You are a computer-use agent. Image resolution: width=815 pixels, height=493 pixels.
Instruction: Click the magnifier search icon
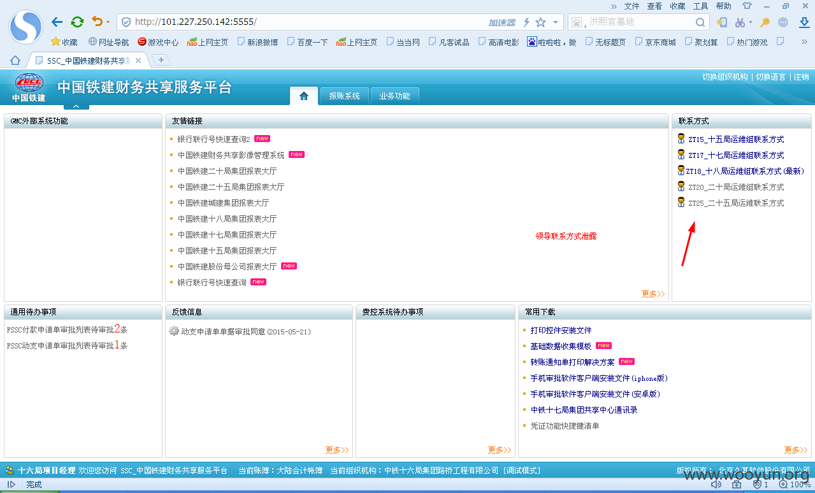[x=700, y=23]
